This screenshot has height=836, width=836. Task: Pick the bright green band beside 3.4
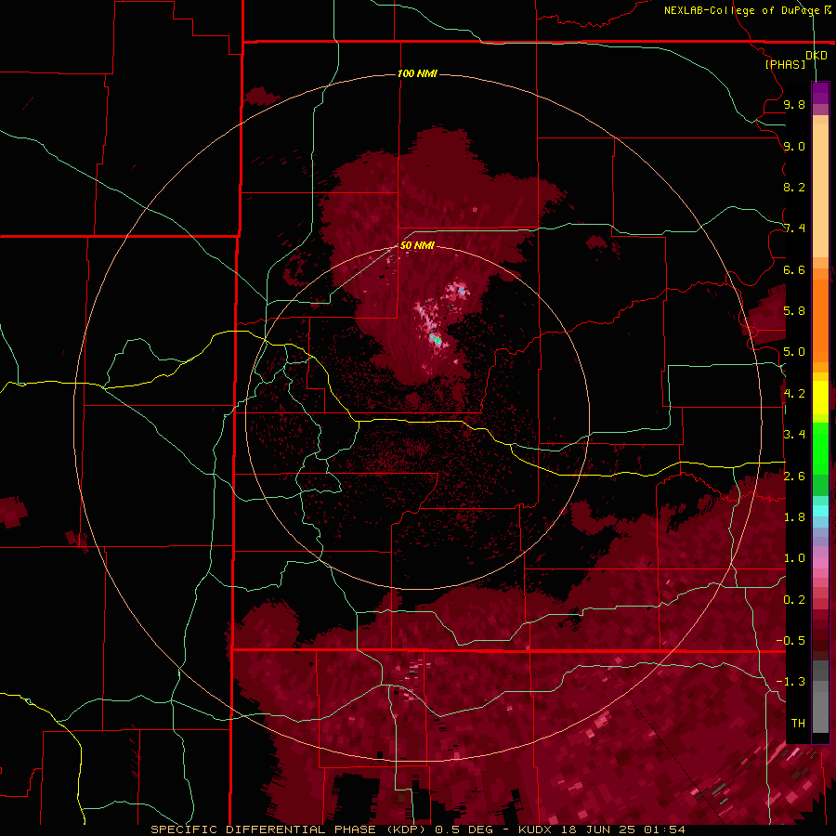pos(820,448)
